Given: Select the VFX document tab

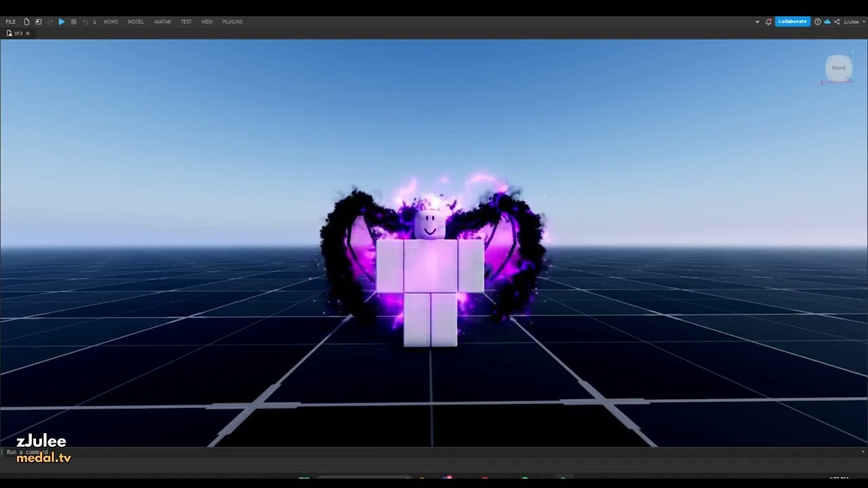Looking at the screenshot, I should (x=18, y=33).
